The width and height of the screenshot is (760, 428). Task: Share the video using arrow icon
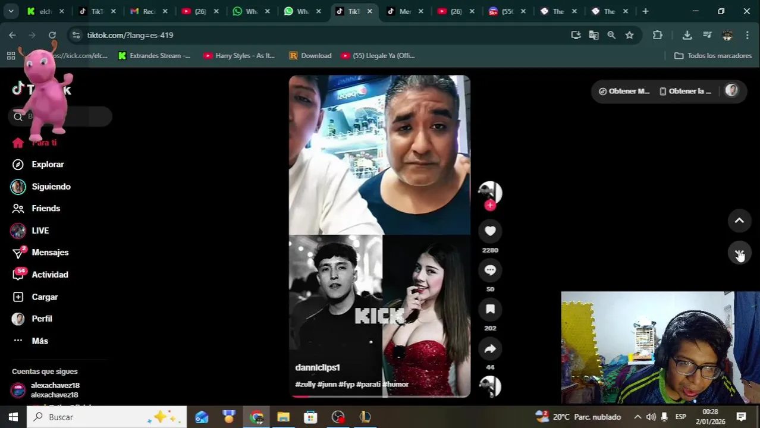[490, 349]
